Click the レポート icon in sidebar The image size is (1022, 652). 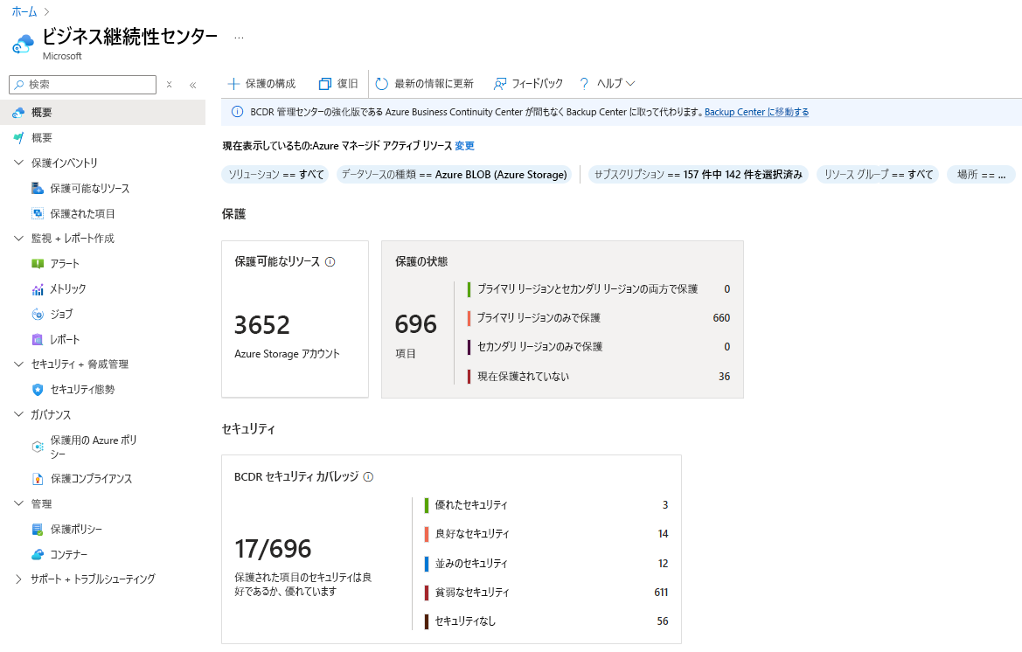(x=38, y=339)
